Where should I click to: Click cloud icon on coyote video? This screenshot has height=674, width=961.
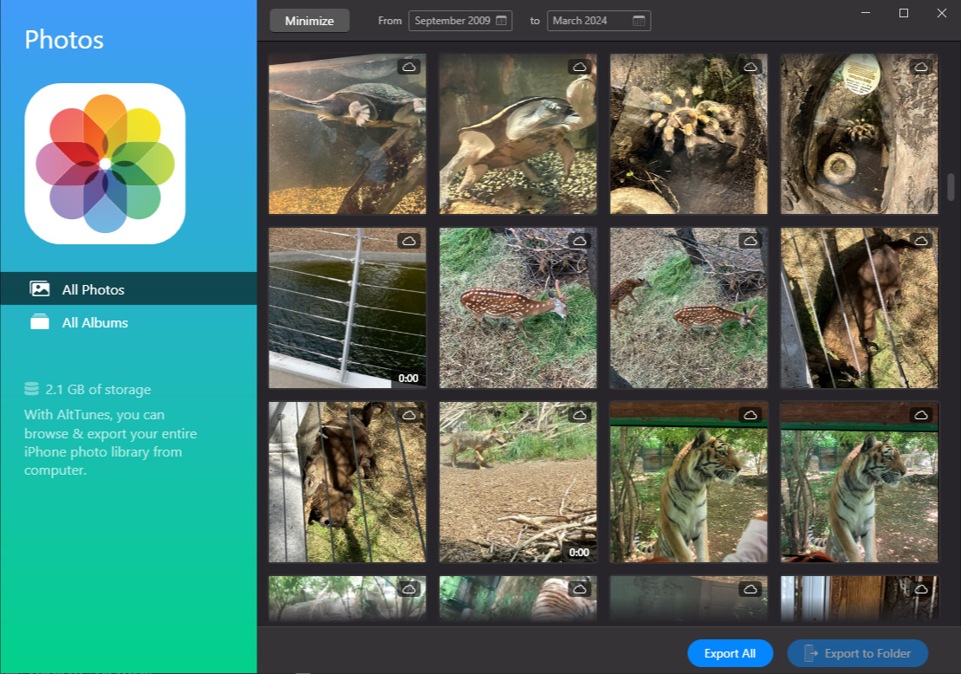tap(579, 415)
